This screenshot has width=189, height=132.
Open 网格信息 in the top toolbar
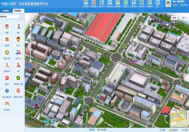[86, 3]
